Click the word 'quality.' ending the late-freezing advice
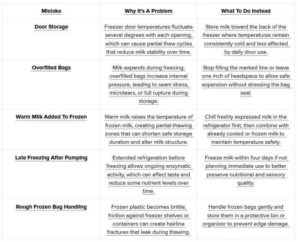This screenshot has width=298, height=242. coord(246,183)
